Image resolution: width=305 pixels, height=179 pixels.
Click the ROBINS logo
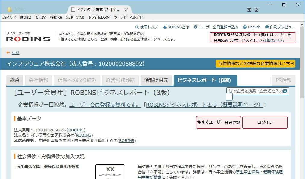(28, 39)
